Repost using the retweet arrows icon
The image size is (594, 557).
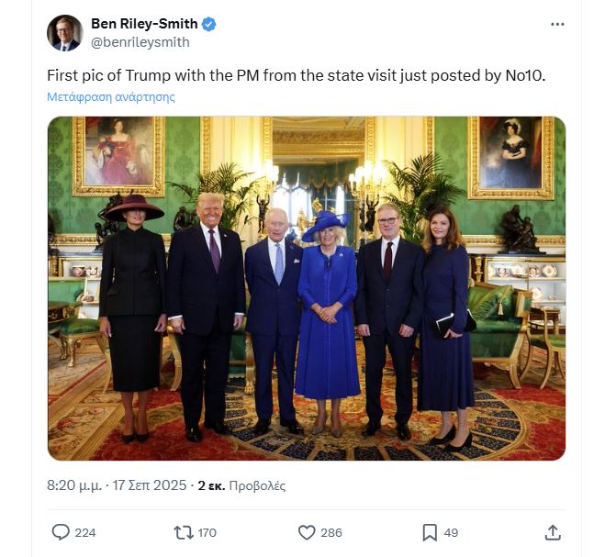184,532
